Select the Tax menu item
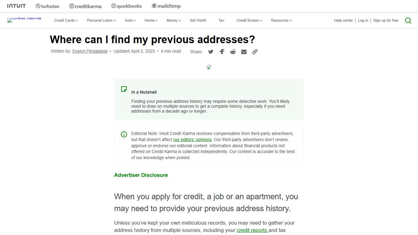The width and height of the screenshot is (418, 235). pos(221,20)
